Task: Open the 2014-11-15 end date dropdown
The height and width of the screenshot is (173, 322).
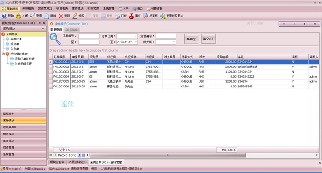Action: pyautogui.click(x=136, y=42)
